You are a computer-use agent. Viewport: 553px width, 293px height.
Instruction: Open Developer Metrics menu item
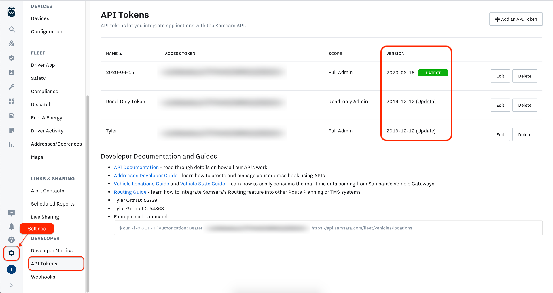pyautogui.click(x=52, y=251)
